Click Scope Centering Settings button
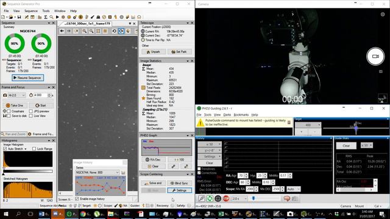Image resolution: width=390 pixels, height=219 pixels. click(180, 190)
